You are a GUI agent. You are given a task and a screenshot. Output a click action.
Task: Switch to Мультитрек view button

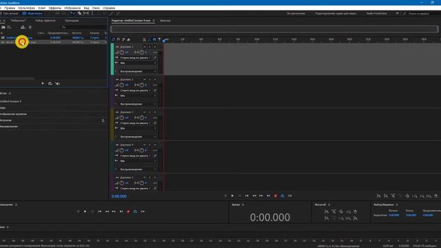(32, 13)
